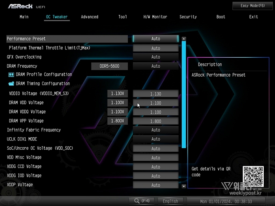Image resolution: width=275 pixels, height=206 pixels.
Task: Click VDDIO Voltage 1.130 input field
Action: [155, 94]
